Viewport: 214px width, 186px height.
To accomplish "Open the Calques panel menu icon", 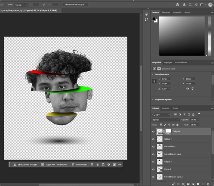I will (x=212, y=109).
